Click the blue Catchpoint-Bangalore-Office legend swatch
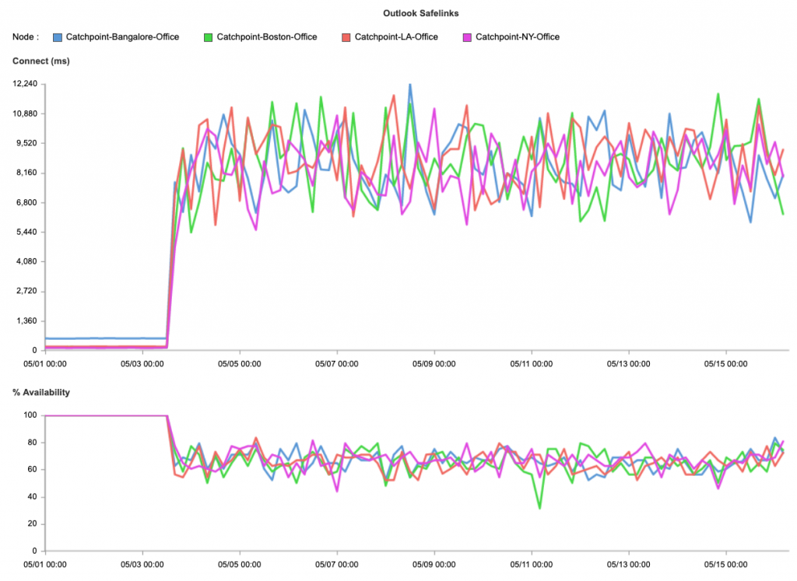The image size is (797, 581). click(x=58, y=37)
